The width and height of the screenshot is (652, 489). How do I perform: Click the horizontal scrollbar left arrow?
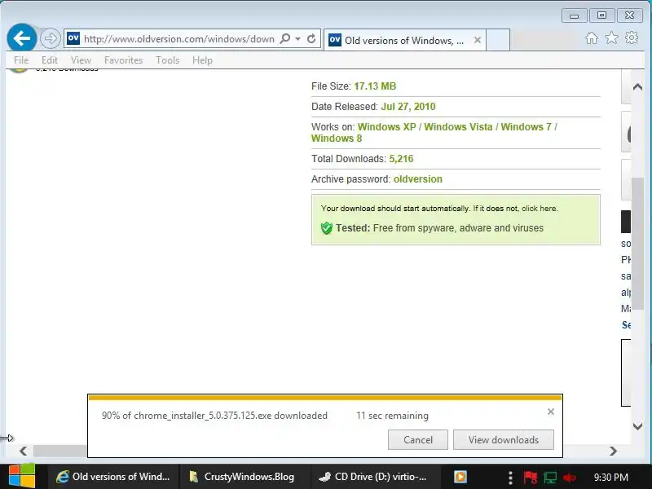(24, 451)
